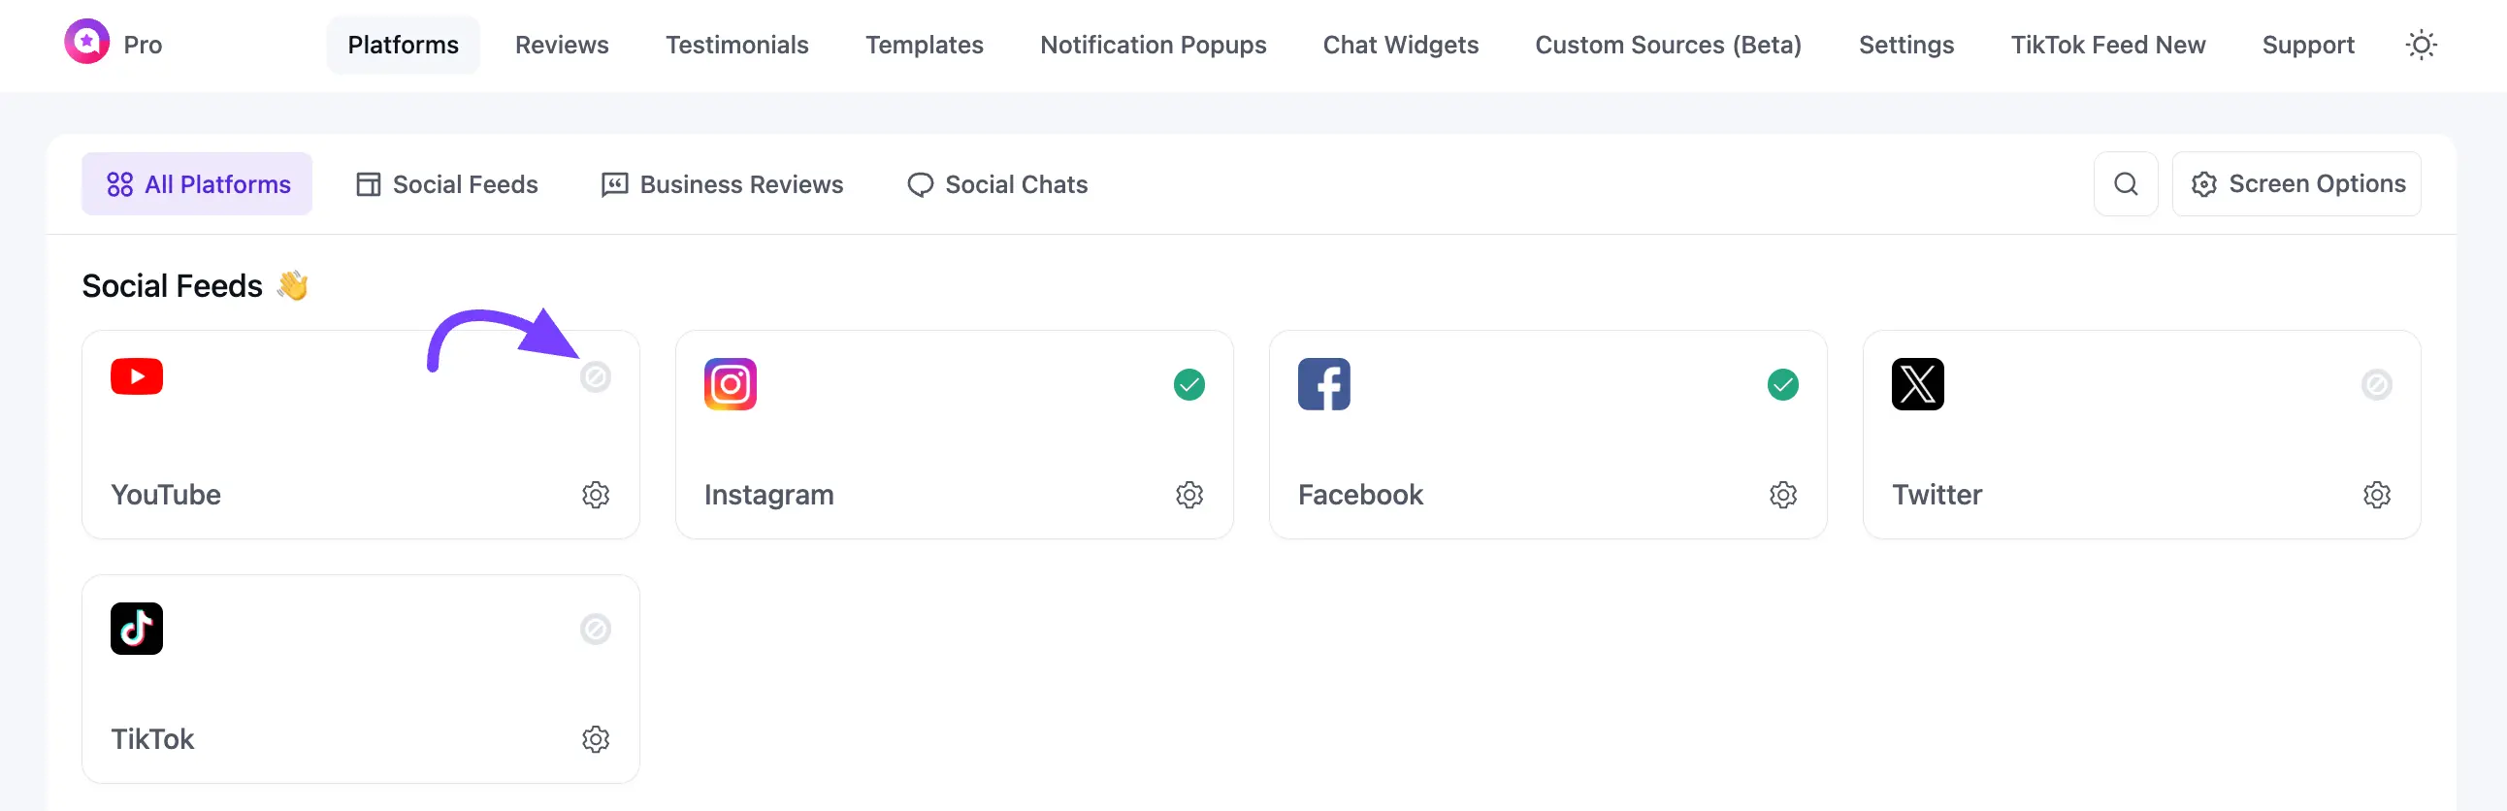Open the search magnifier icon
The image size is (2507, 811).
2127,184
